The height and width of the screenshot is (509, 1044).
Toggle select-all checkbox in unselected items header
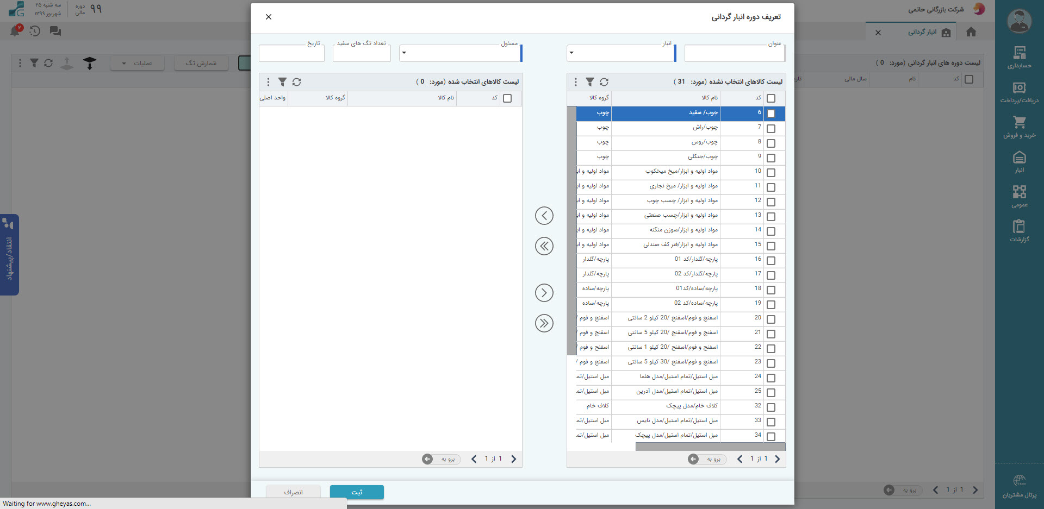pyautogui.click(x=771, y=98)
